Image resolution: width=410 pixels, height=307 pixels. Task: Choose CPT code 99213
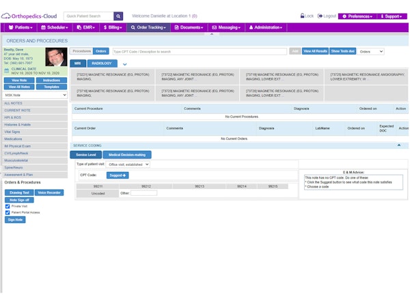(x=200, y=186)
